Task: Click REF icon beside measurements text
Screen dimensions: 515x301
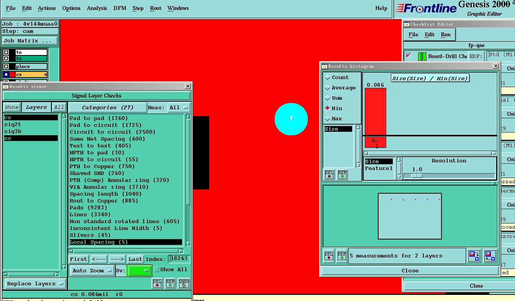Action: click(342, 256)
